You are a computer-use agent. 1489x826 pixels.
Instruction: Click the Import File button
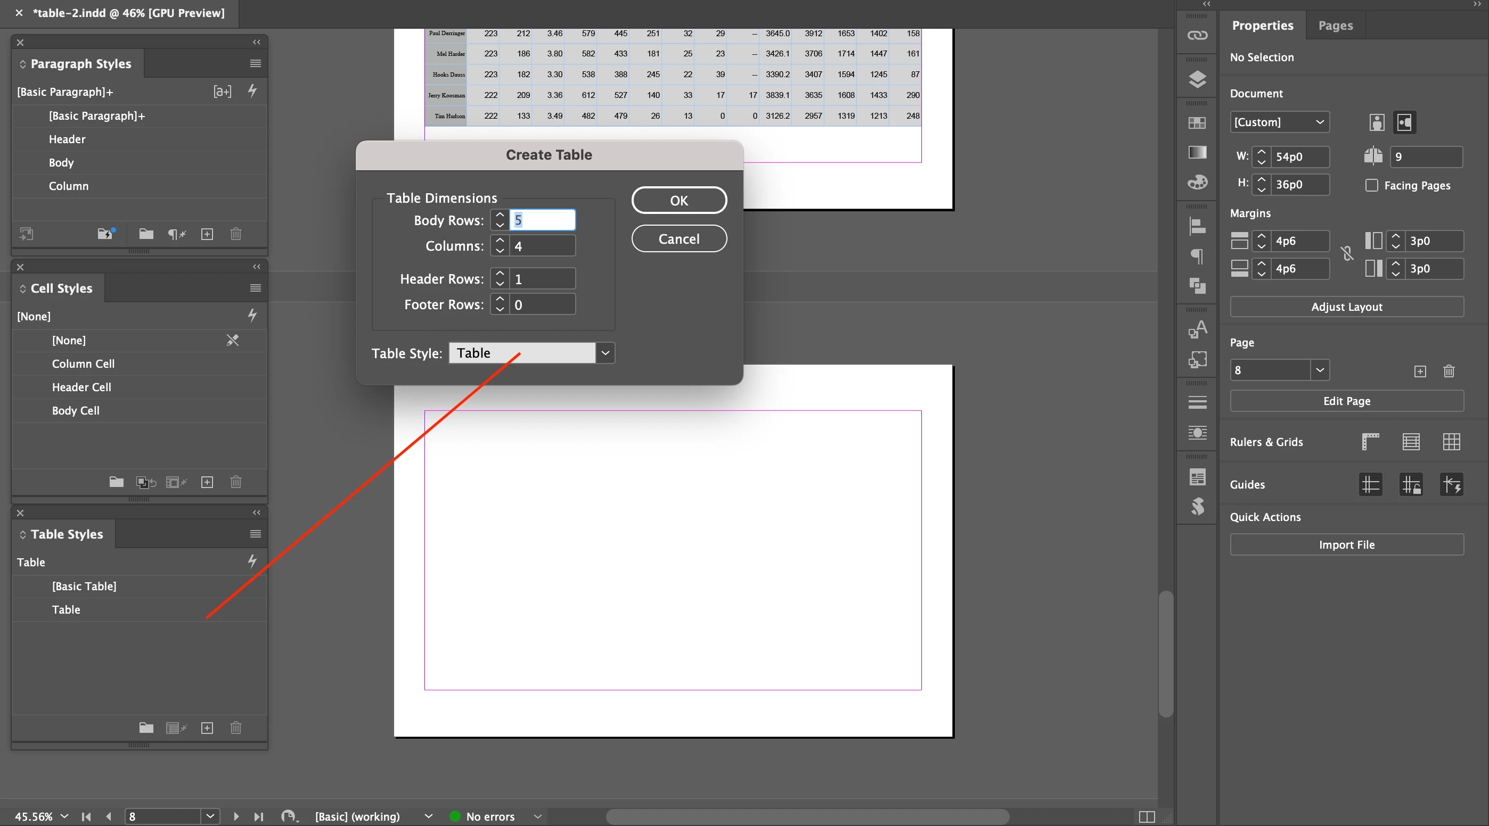click(1346, 544)
